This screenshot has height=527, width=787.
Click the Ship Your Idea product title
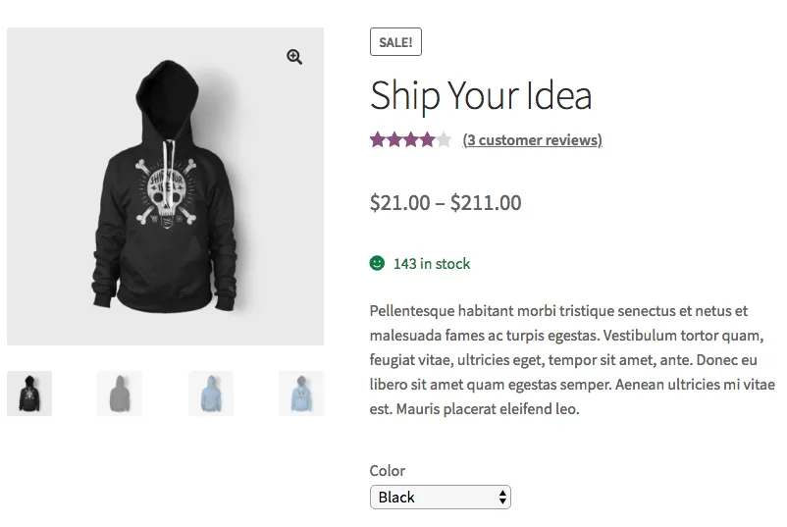(481, 95)
